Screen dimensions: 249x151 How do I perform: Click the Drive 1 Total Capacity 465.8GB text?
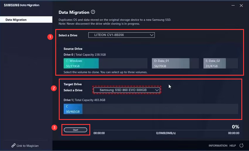pos(84,100)
